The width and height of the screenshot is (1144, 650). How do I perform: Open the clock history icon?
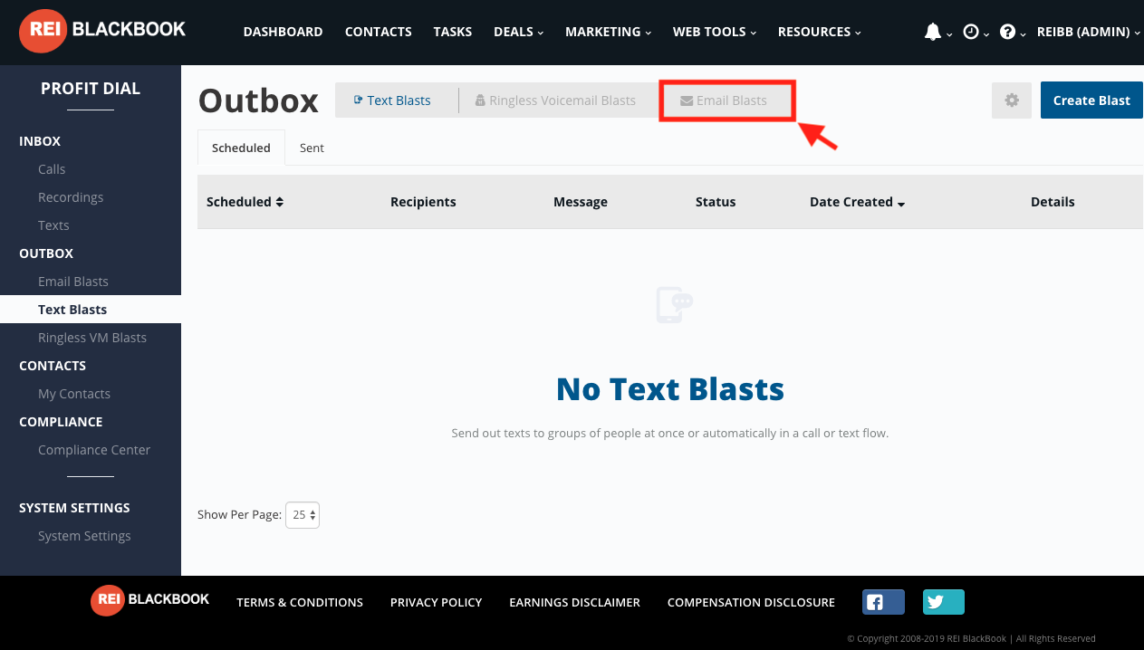(971, 32)
